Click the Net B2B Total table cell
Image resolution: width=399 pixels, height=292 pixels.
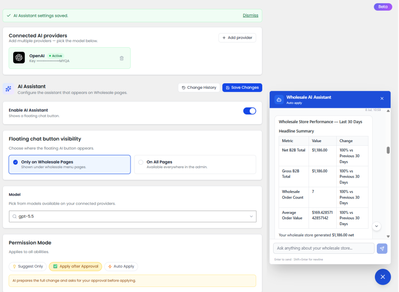(294, 156)
